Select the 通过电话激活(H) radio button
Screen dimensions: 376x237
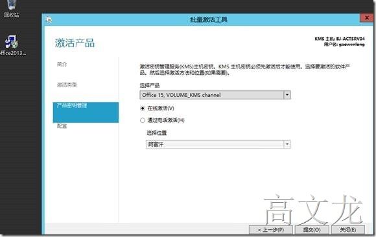click(143, 120)
